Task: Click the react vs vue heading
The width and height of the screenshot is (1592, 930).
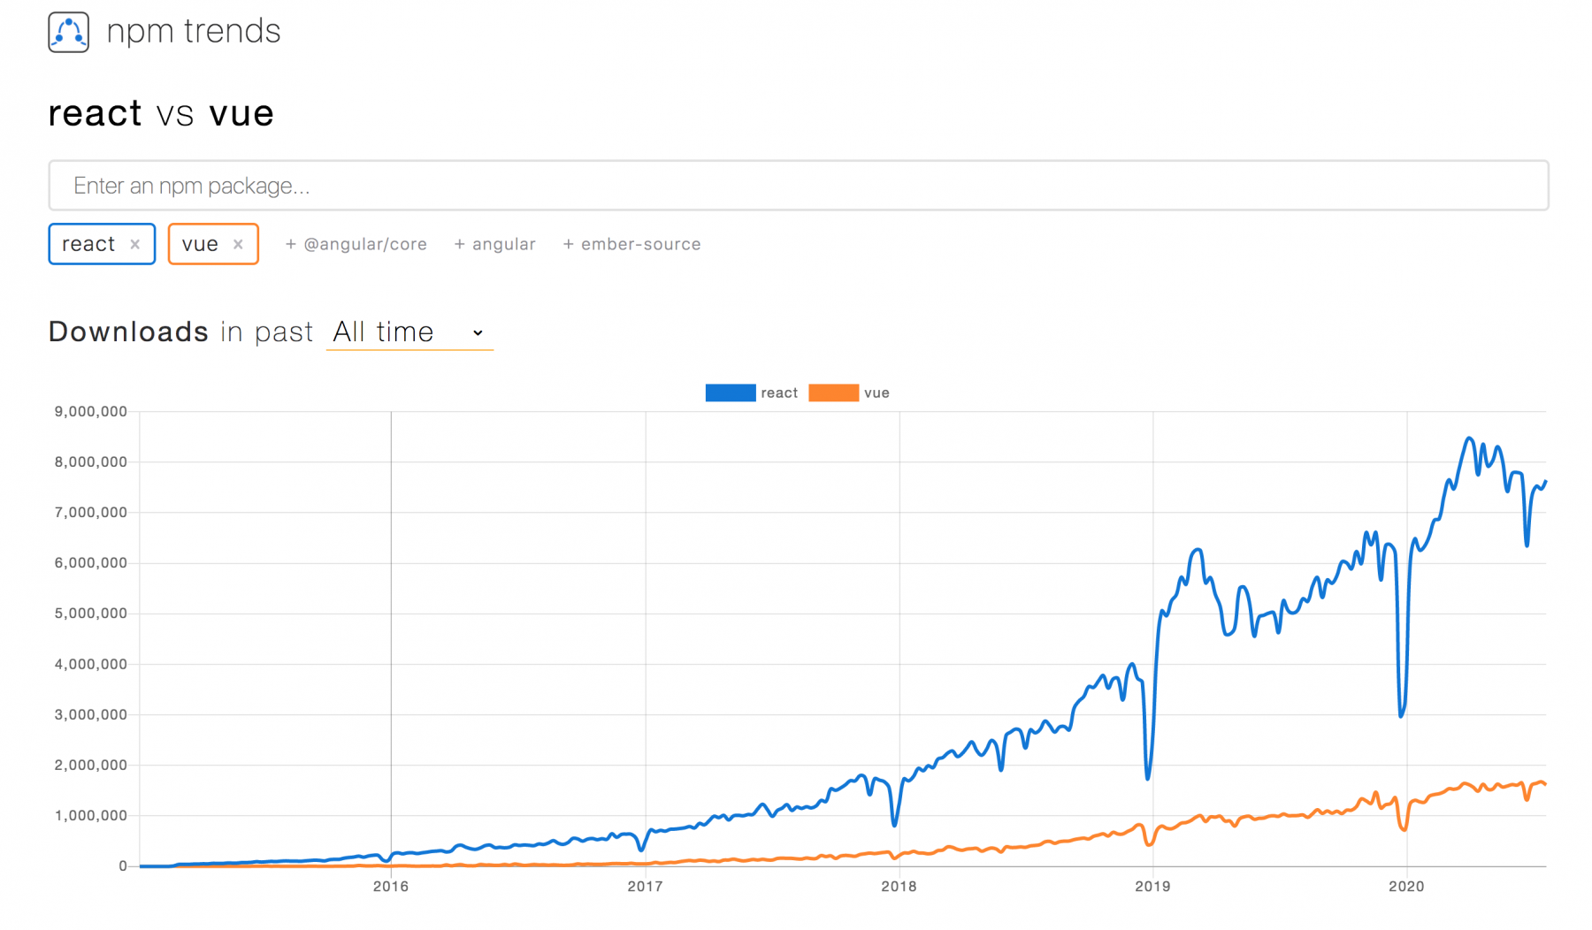Action: [161, 114]
